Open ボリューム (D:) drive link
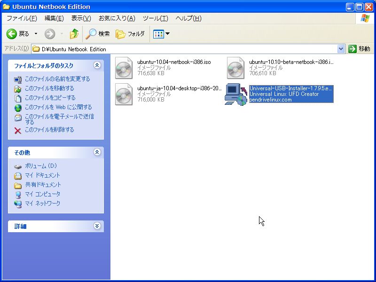 point(41,166)
